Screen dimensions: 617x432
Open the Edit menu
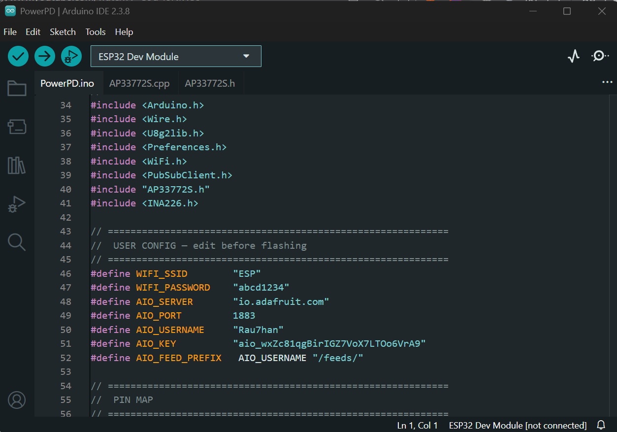[x=33, y=32]
